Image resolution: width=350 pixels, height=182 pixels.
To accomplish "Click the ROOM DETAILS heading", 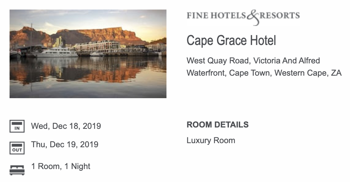I will point(217,125).
